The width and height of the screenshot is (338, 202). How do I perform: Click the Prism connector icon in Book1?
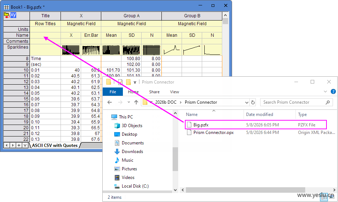[x=6, y=15]
